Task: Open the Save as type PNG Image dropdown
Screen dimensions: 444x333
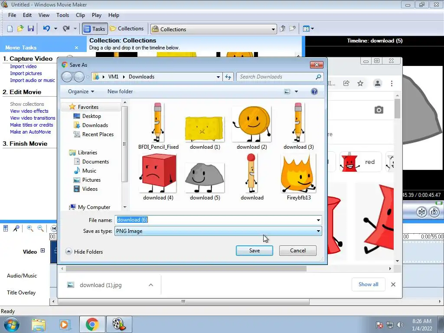Action: click(x=218, y=231)
